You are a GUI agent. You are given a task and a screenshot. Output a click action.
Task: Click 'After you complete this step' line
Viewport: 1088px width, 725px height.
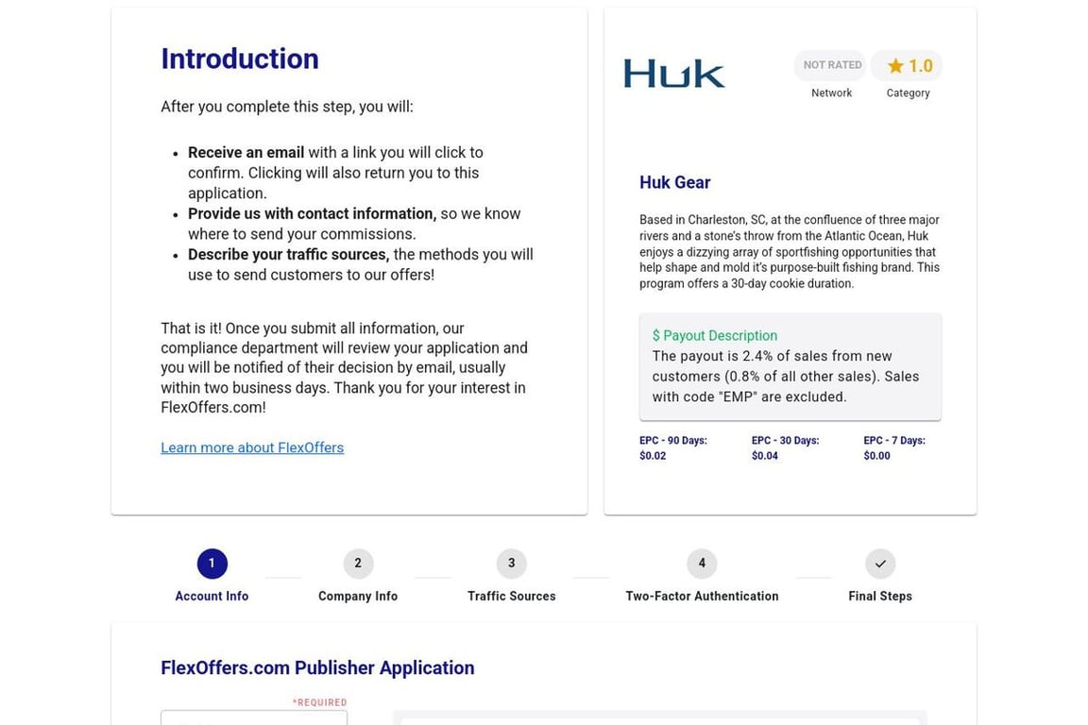[286, 107]
